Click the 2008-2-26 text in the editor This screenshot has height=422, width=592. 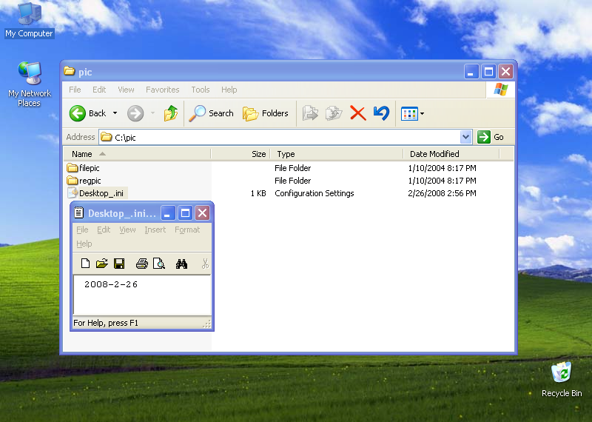[x=111, y=284]
